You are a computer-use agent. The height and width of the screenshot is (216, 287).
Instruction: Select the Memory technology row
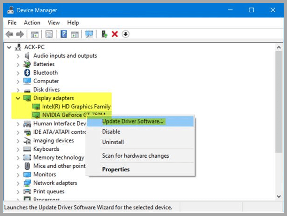pyautogui.click(x=59, y=158)
